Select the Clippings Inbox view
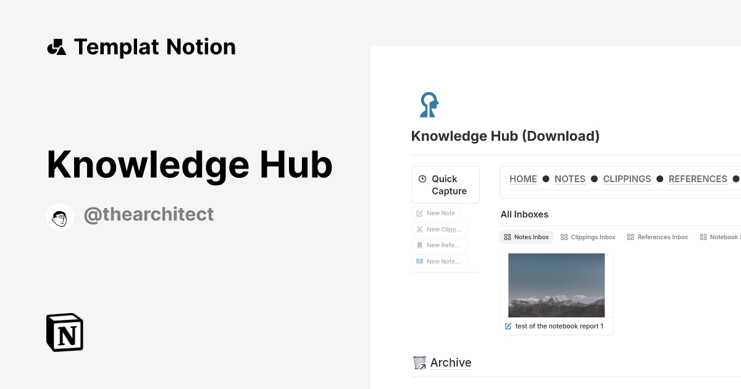This screenshot has width=741, height=389. click(x=588, y=236)
